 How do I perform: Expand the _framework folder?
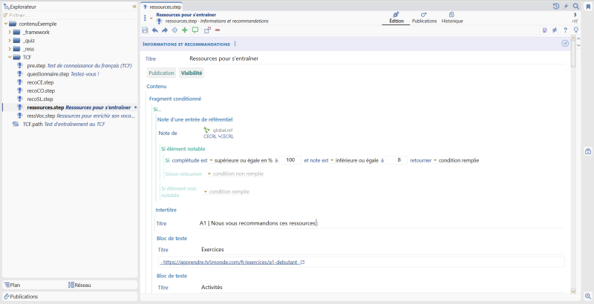pyautogui.click(x=10, y=32)
